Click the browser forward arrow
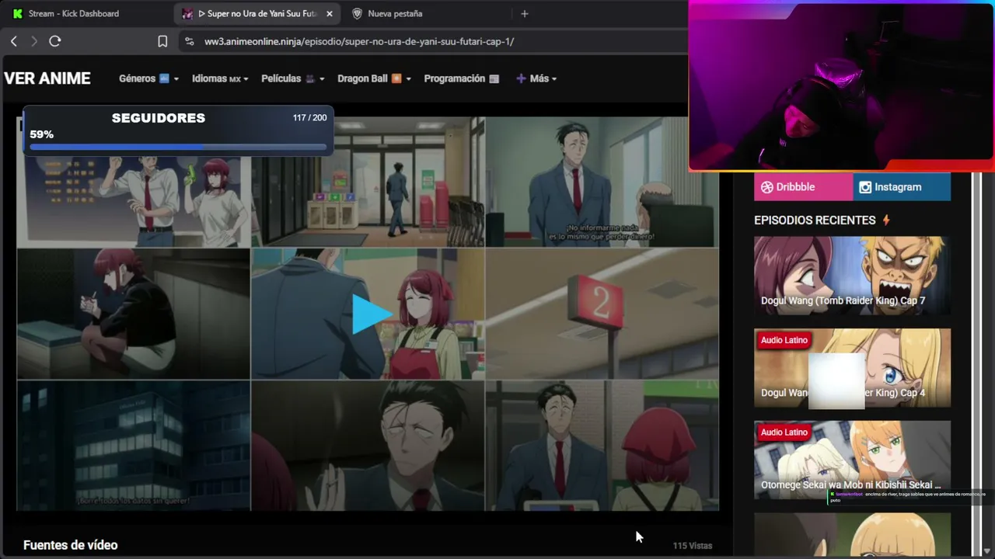995x559 pixels. click(34, 41)
